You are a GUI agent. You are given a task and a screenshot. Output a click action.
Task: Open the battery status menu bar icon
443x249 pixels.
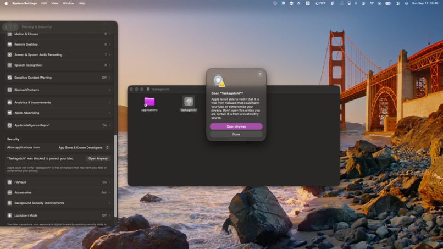(x=388, y=3)
